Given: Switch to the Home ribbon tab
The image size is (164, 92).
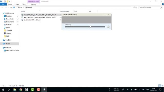Looking at the screenshot, I should 10,4.
